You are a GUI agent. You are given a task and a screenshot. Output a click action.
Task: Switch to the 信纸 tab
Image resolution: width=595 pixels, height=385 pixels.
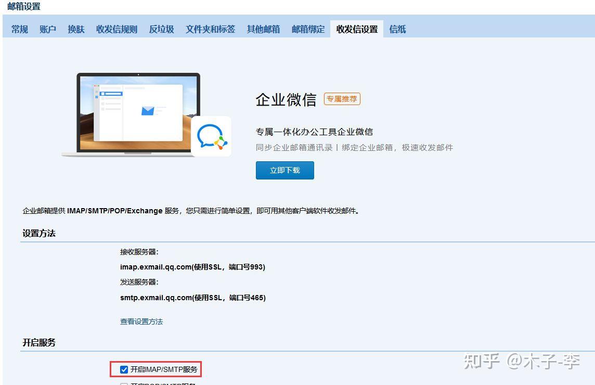(x=397, y=29)
